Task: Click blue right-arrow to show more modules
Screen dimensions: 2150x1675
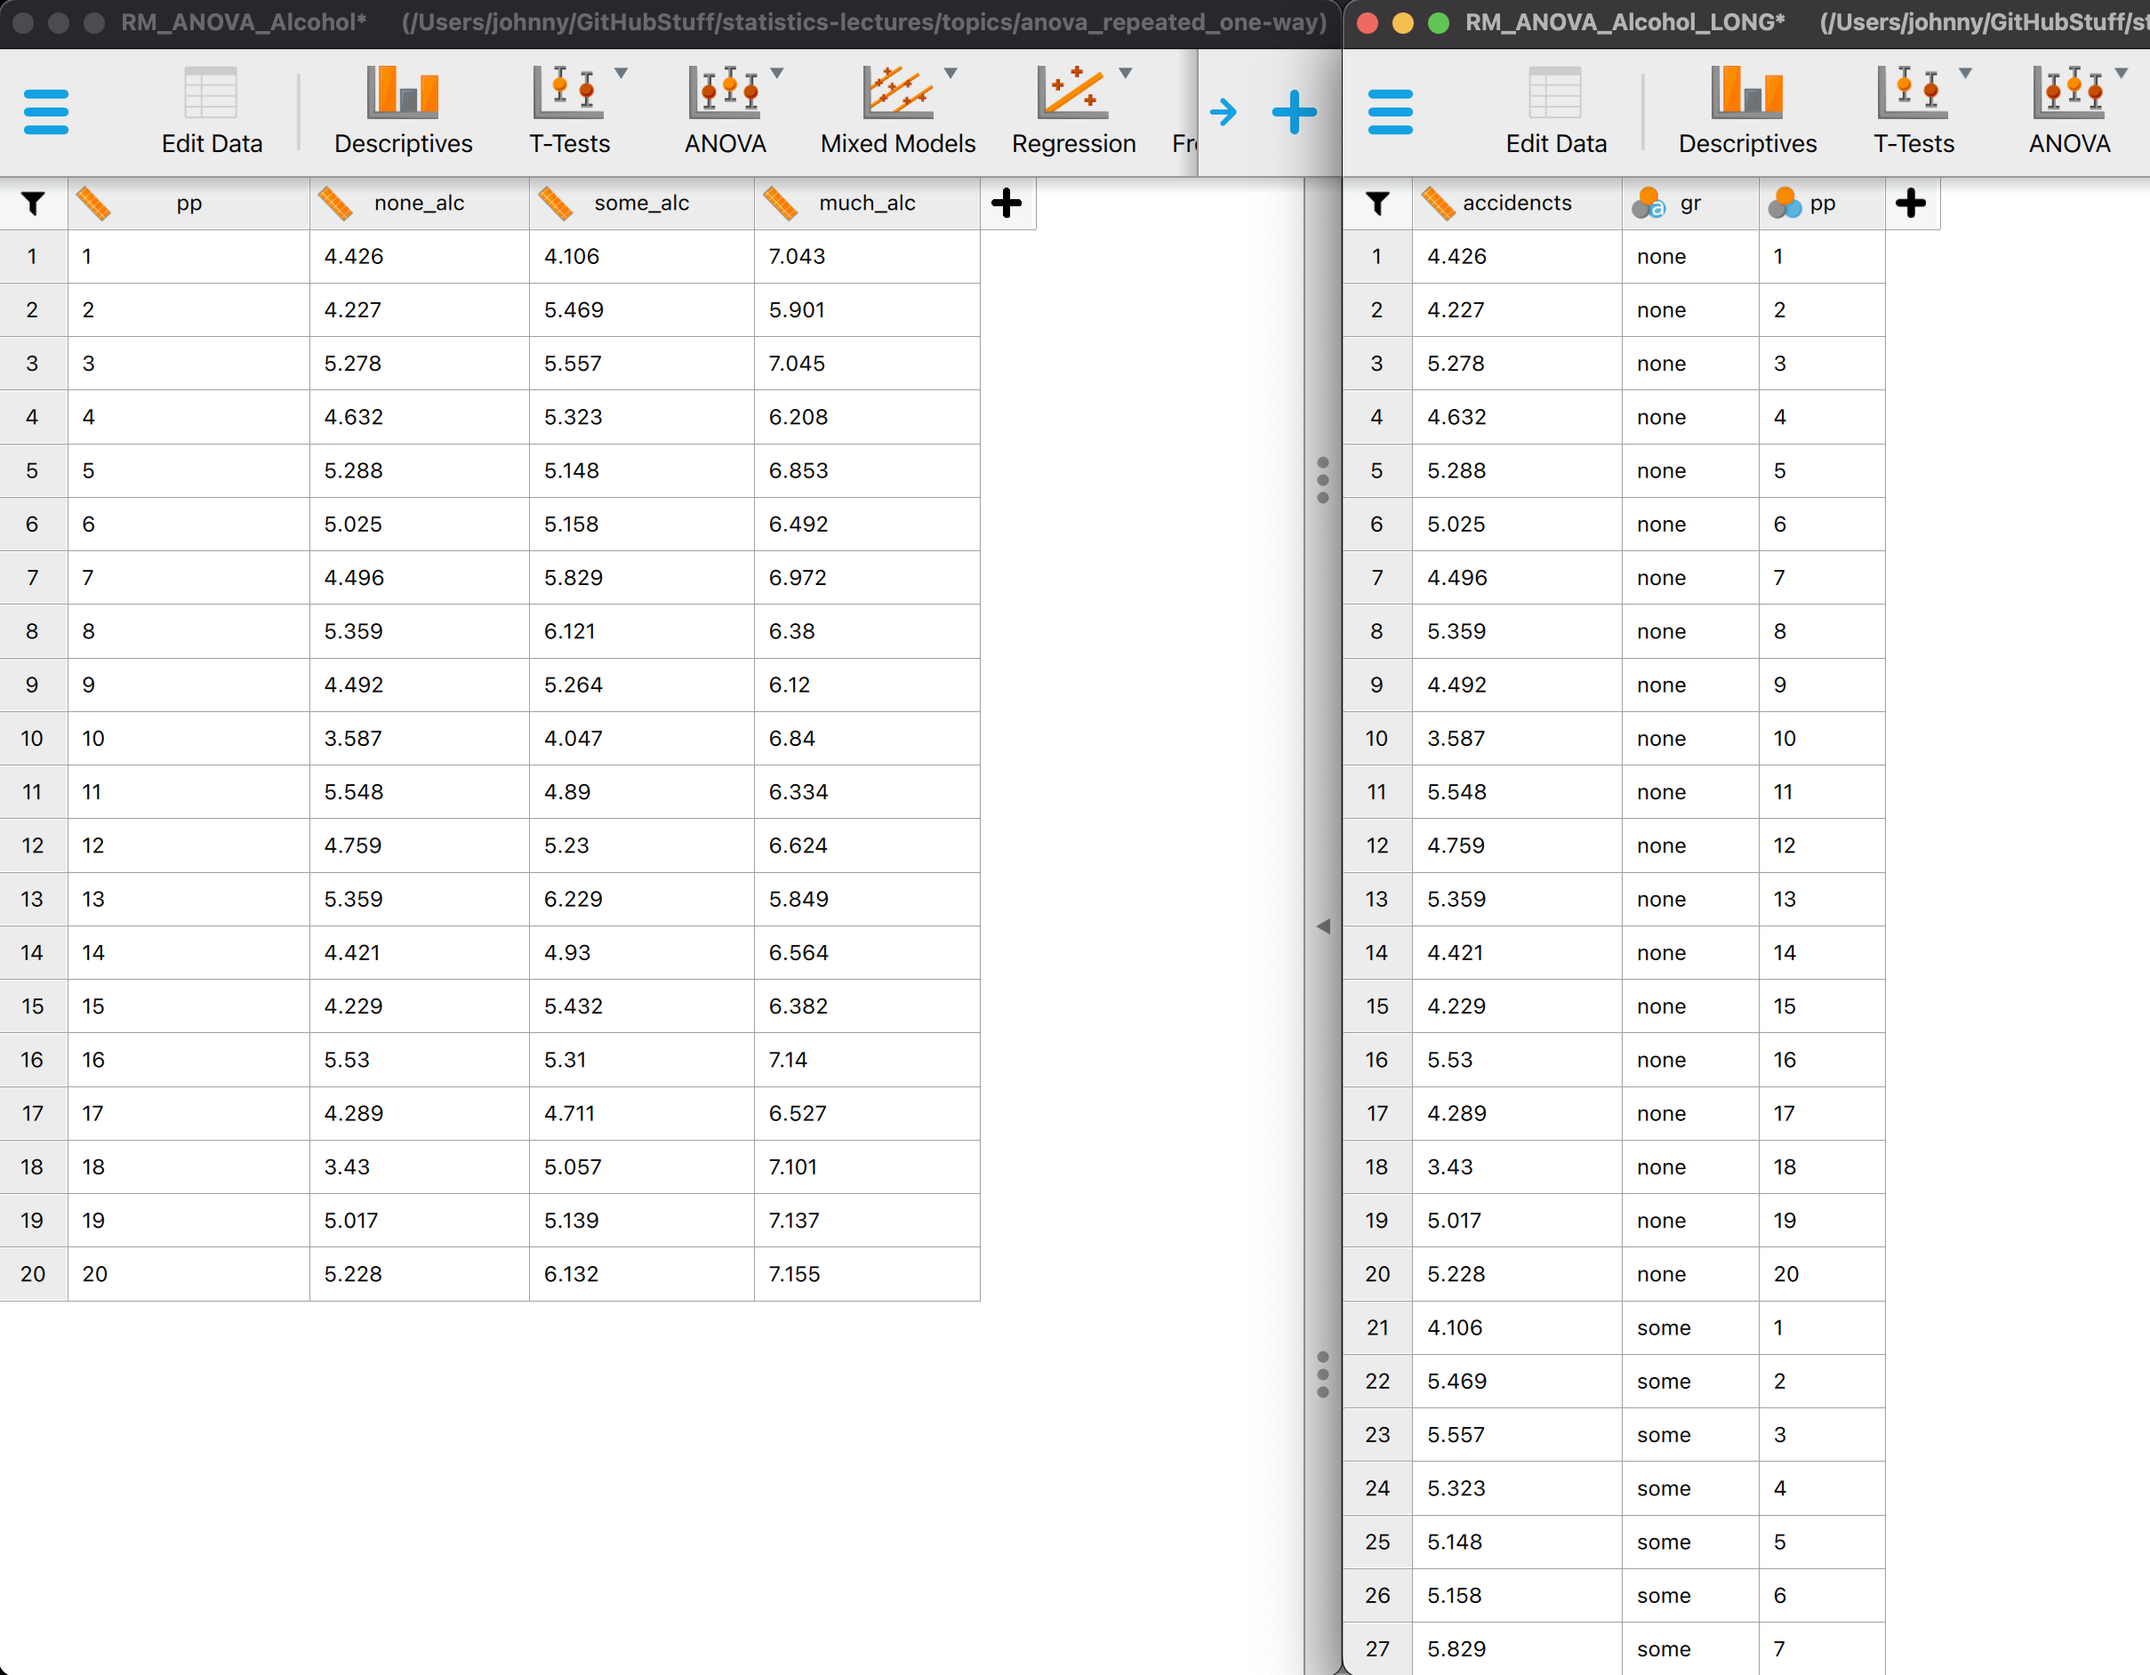Action: point(1223,111)
